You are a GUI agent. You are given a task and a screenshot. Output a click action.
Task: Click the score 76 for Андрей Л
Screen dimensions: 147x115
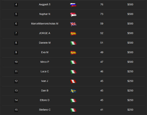[102, 5]
